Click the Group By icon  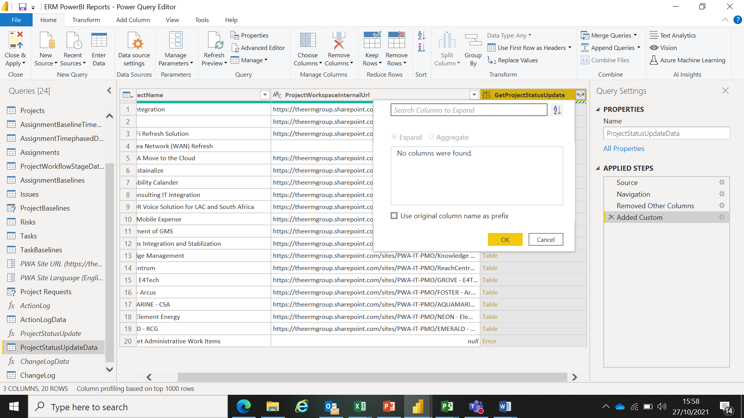pos(473,40)
